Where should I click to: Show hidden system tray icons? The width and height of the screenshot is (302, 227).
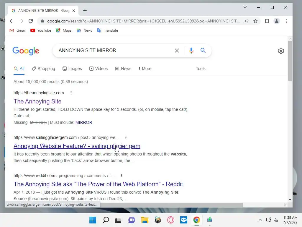coord(260,220)
